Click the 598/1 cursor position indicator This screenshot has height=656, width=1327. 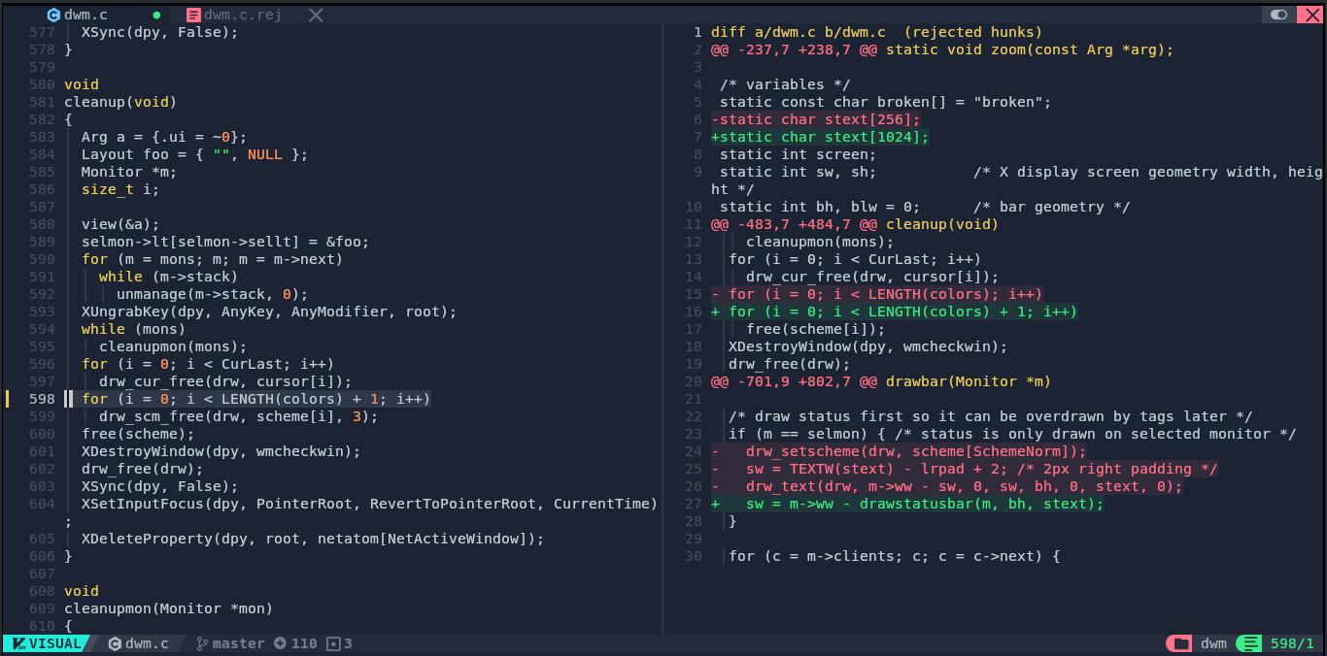coord(1292,643)
